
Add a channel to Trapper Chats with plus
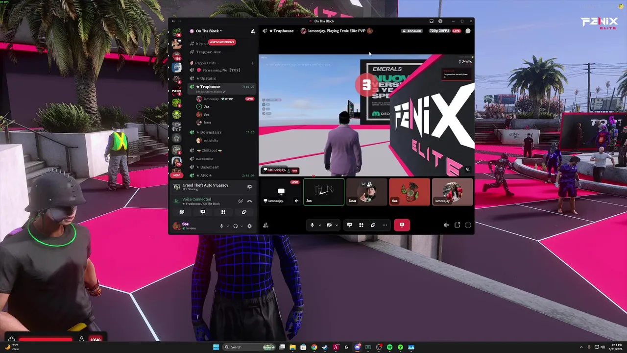click(x=252, y=63)
